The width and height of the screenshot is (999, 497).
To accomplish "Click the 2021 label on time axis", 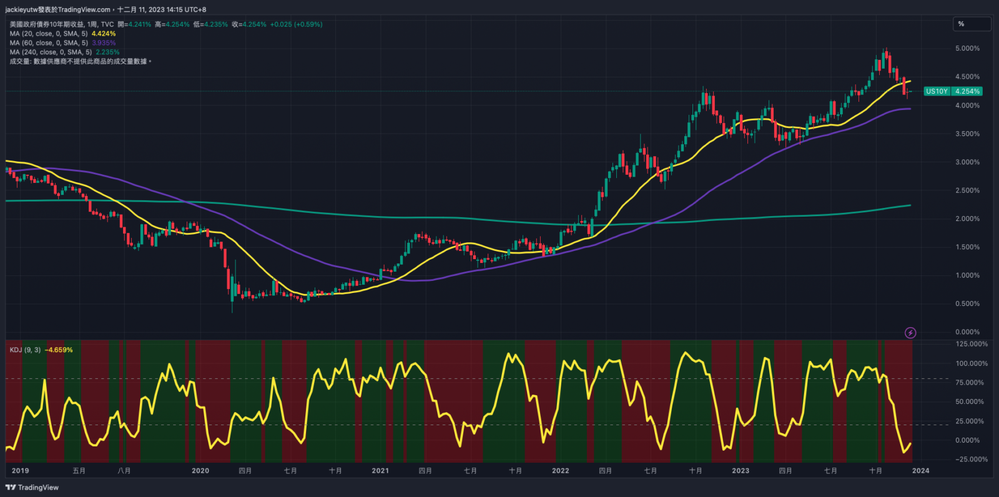I will 380,471.
